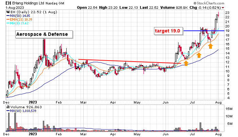Screen dimensions: 238x137
Task: Click the volume bars icon beside Volume 926,863
Action: click(x=8, y=107)
